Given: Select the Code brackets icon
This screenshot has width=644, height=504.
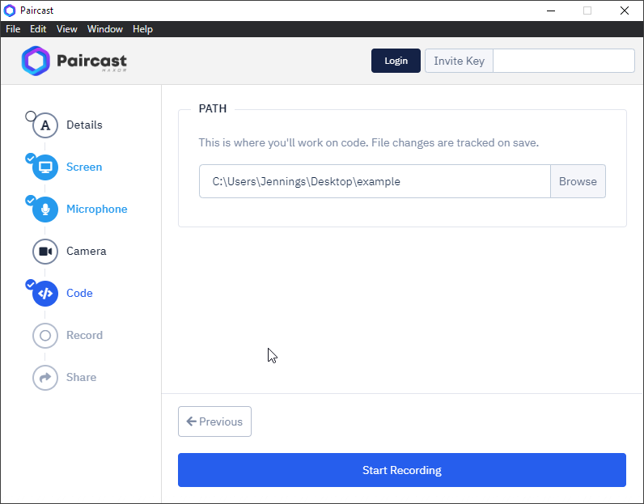Looking at the screenshot, I should click(x=45, y=294).
